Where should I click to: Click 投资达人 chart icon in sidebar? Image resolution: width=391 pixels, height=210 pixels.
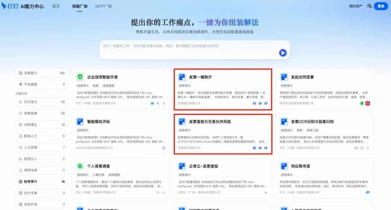click(x=20, y=159)
